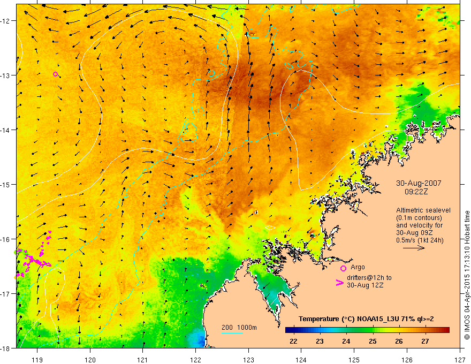Click the longitude axis label 125
This screenshot has height=364, width=471.
(354, 360)
